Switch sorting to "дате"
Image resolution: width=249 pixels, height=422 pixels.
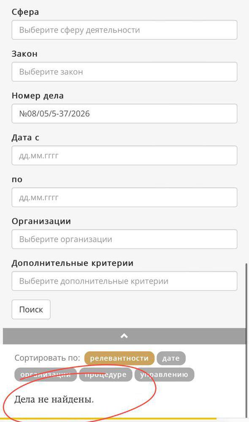171,358
